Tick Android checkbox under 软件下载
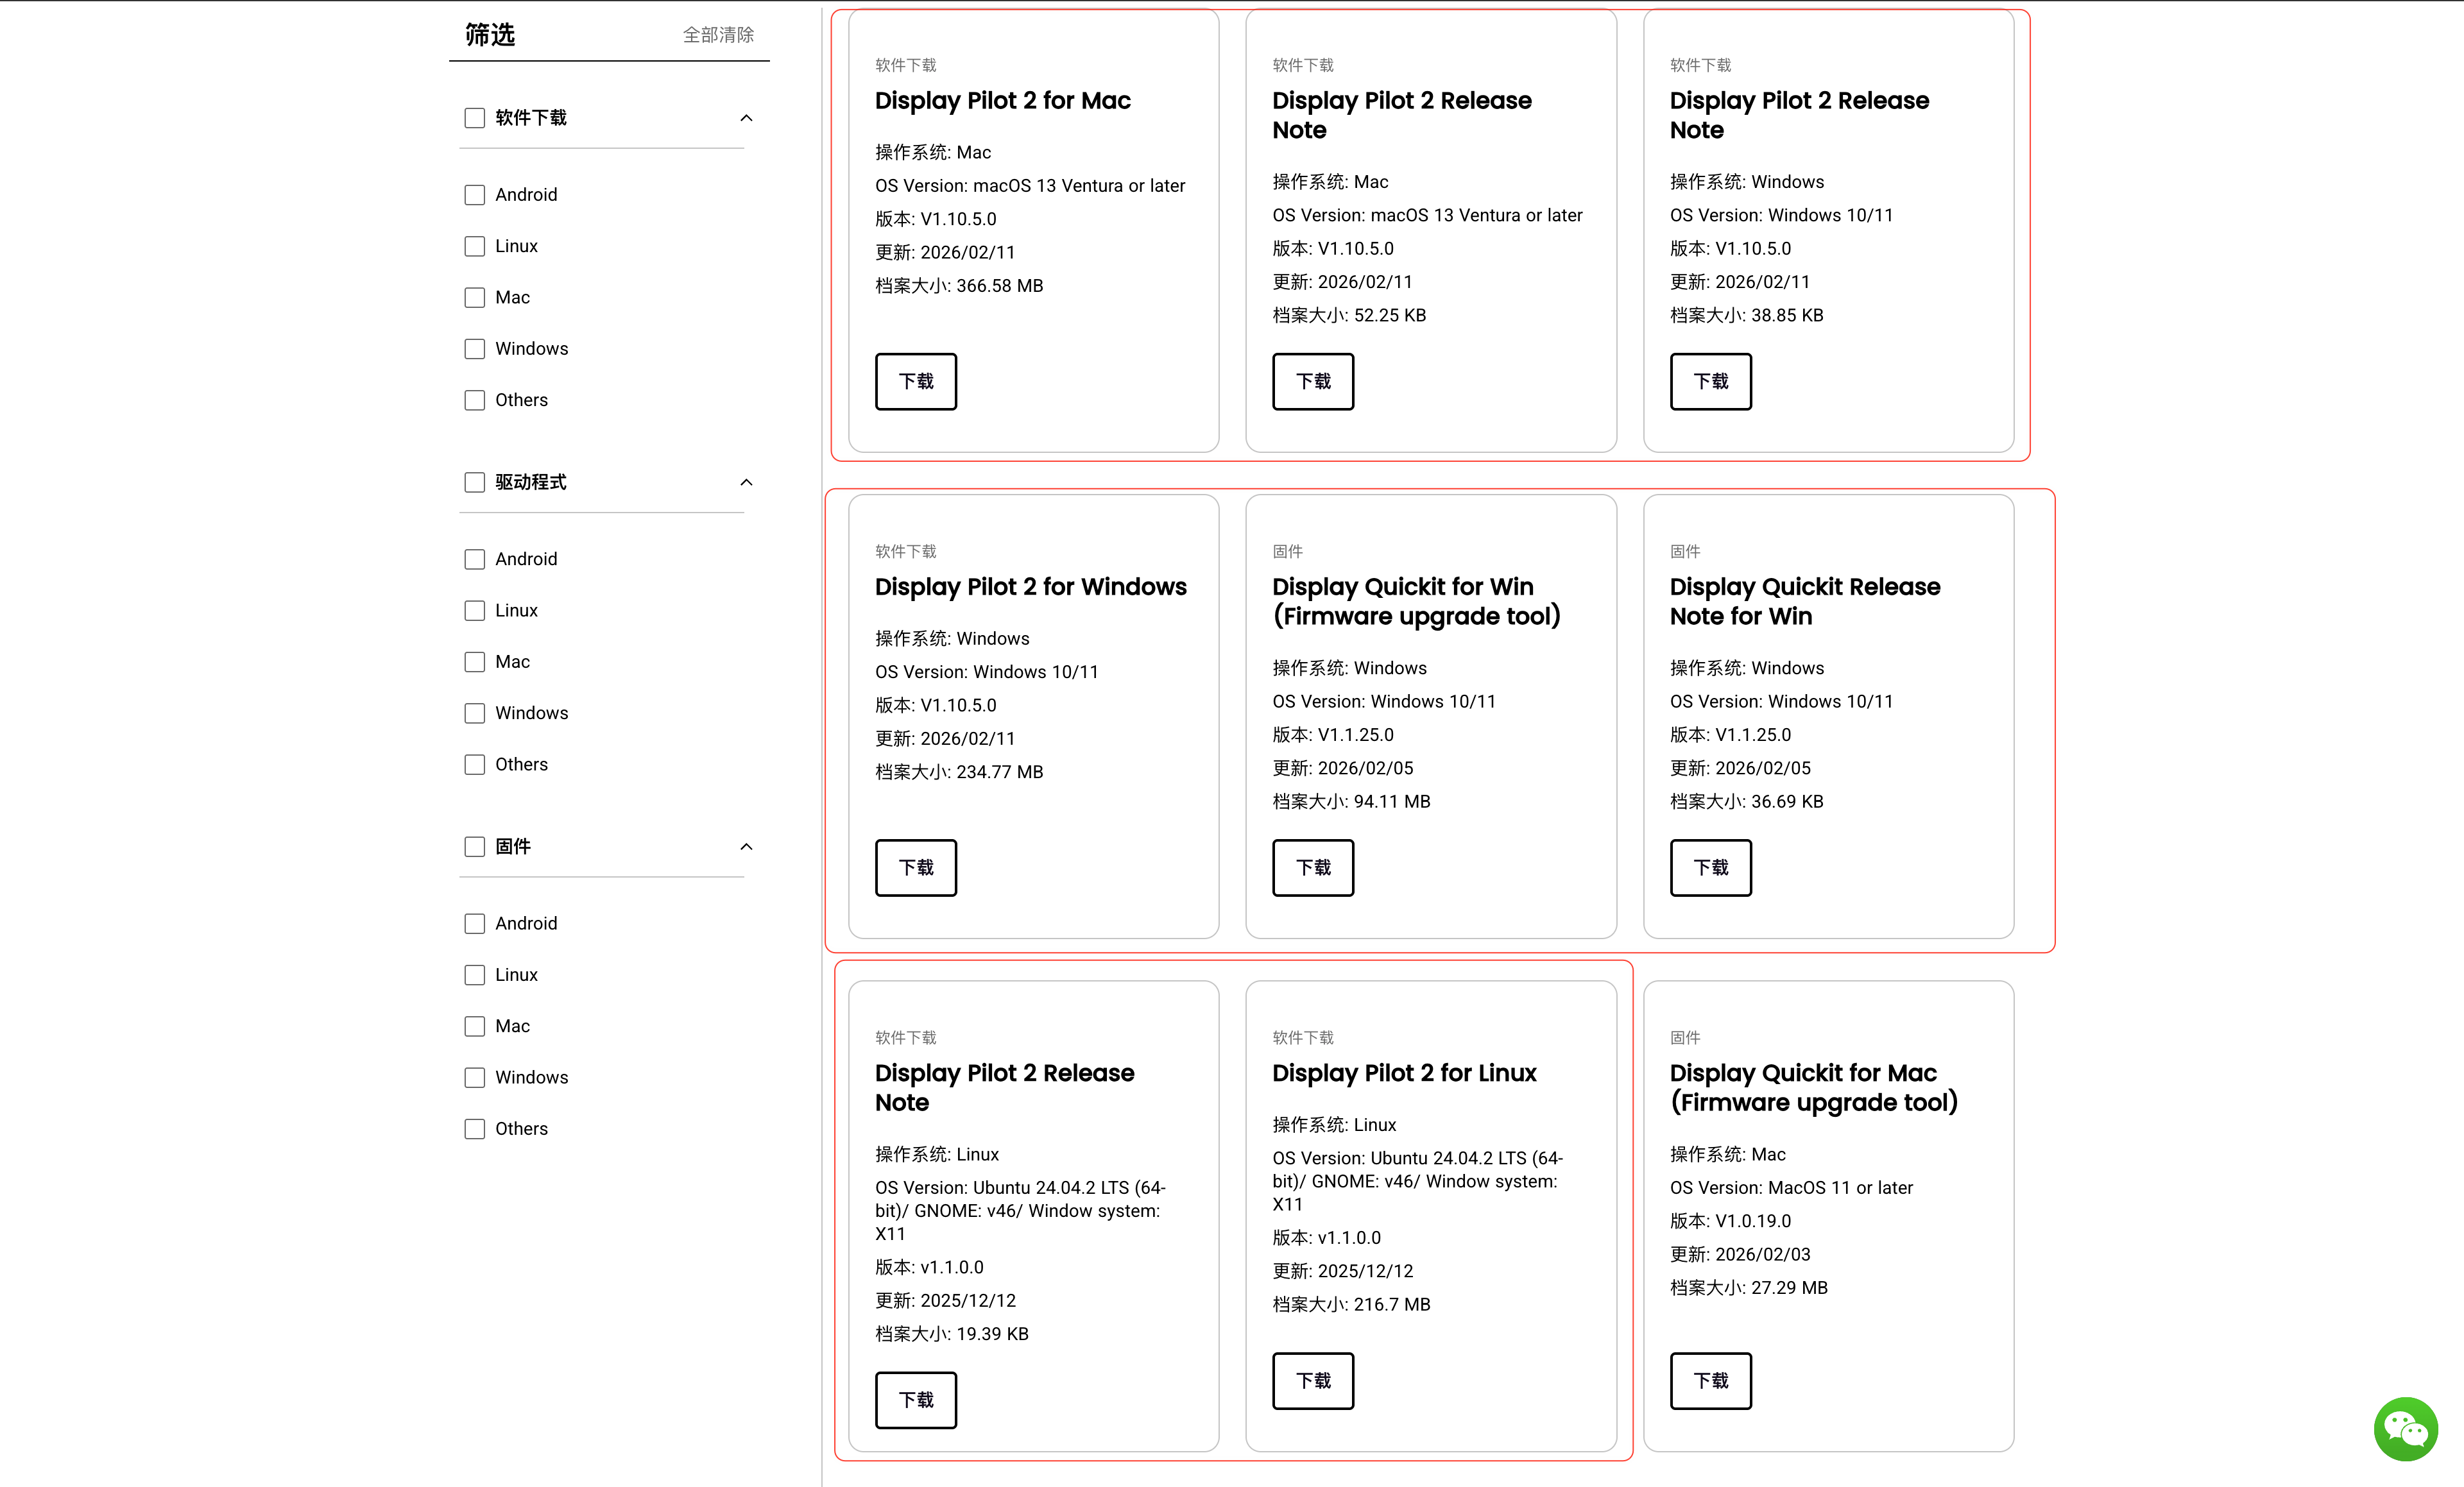Image resolution: width=2464 pixels, height=1487 pixels. coord(474,195)
